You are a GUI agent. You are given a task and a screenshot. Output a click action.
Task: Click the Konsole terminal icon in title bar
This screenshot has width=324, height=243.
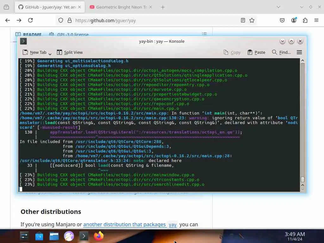[23, 41]
